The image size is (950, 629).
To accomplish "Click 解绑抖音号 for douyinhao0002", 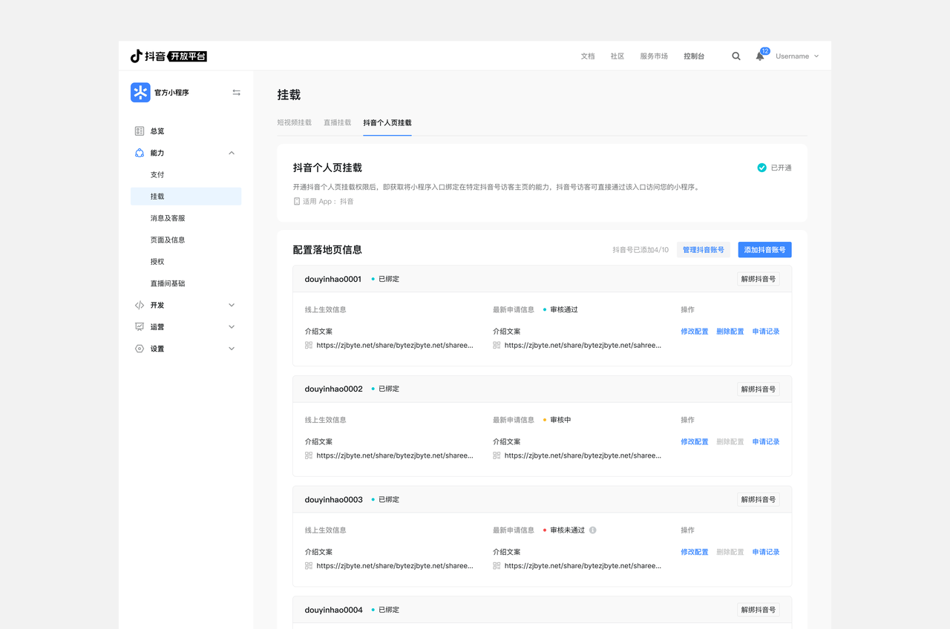I will [759, 389].
